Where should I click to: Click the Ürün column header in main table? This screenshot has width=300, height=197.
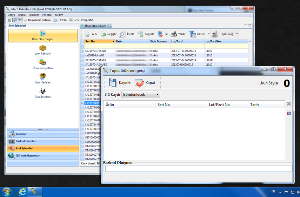pyautogui.click(x=132, y=41)
